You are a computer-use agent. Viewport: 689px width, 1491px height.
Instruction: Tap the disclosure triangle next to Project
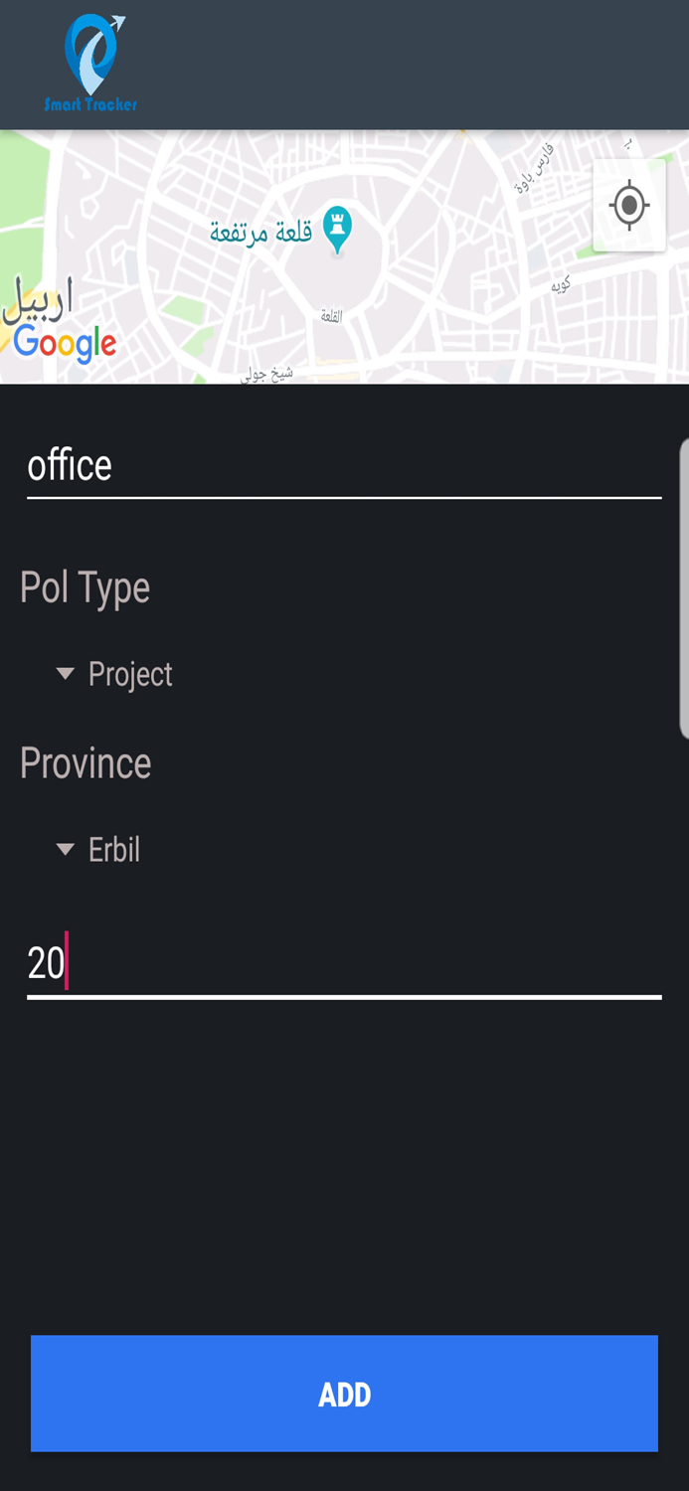65,674
